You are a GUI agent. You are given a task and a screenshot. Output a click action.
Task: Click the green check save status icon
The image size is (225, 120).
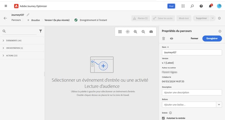click(x=76, y=20)
